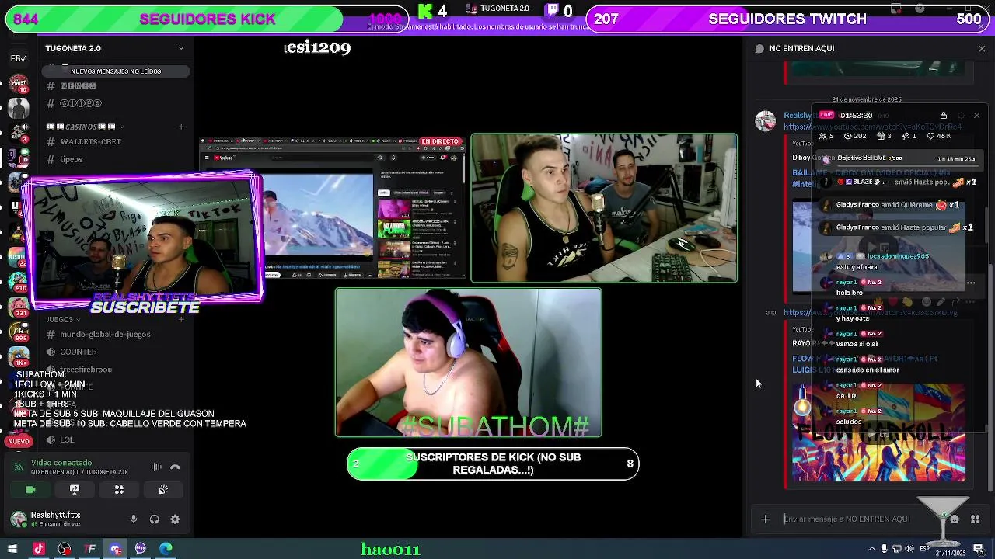
Task: Open OBS Studio from taskbar
Action: tap(64, 549)
